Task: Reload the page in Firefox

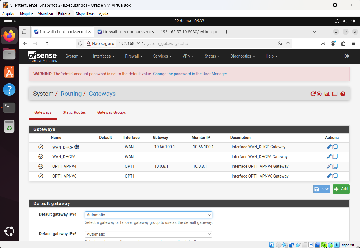Action: pos(46,44)
